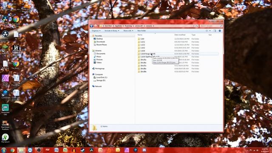Launch Excel from the taskbar

point(65,150)
